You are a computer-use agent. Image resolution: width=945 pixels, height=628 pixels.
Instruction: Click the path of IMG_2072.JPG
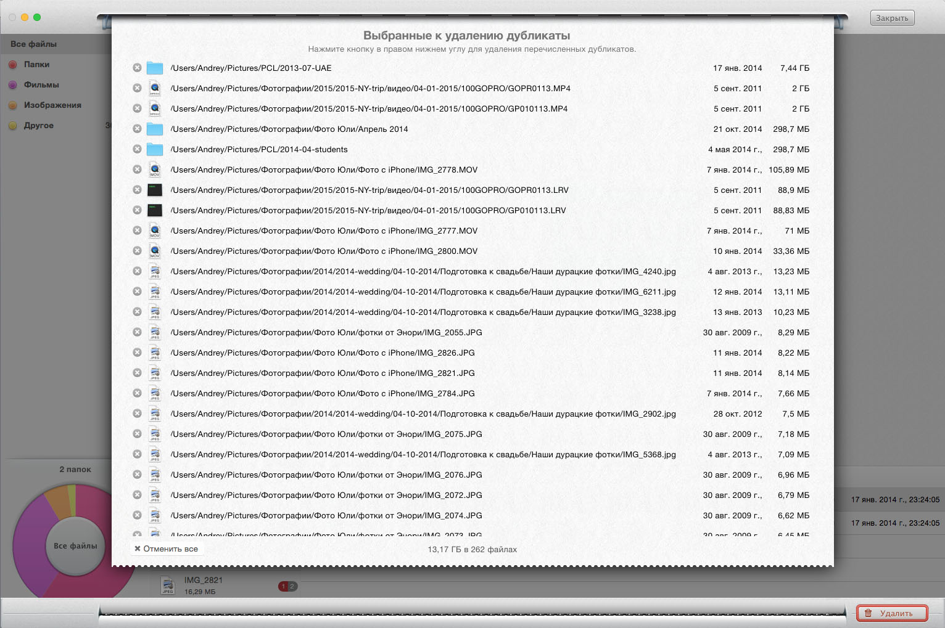pyautogui.click(x=326, y=495)
